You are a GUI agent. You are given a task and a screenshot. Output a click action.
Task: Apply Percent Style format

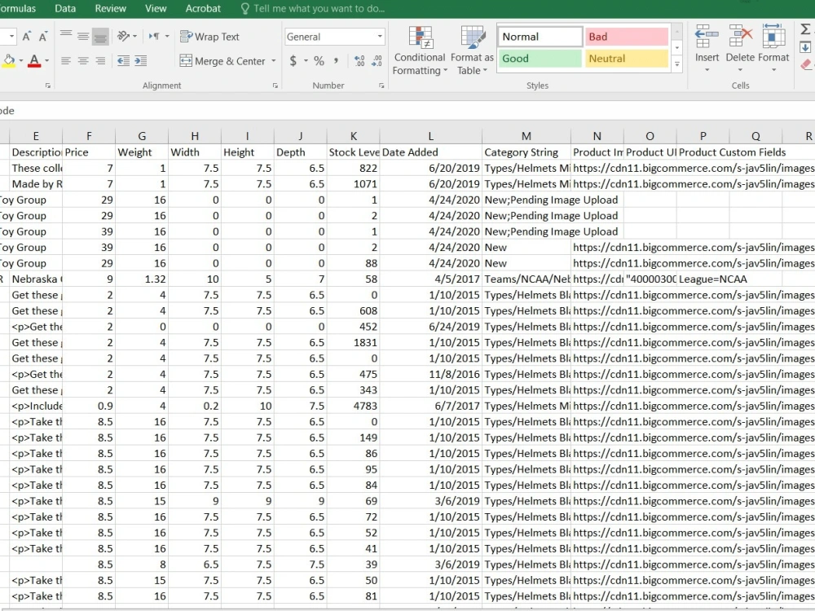[319, 61]
